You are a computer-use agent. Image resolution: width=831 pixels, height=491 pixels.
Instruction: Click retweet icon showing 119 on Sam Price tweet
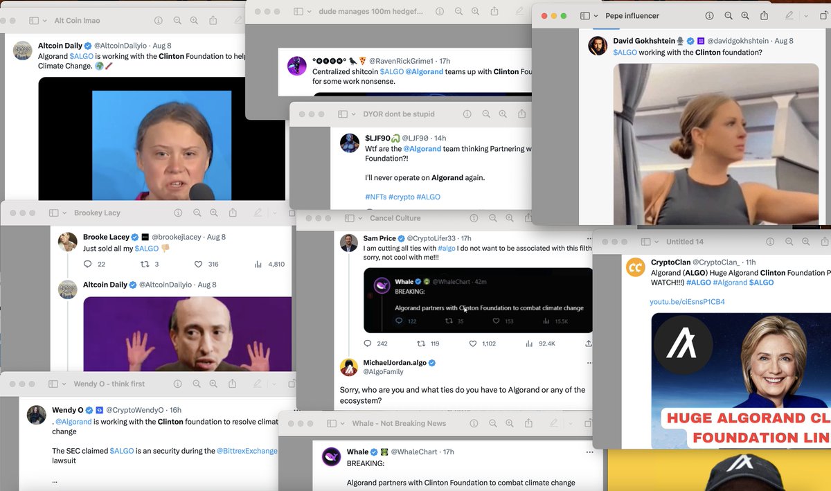coord(420,343)
